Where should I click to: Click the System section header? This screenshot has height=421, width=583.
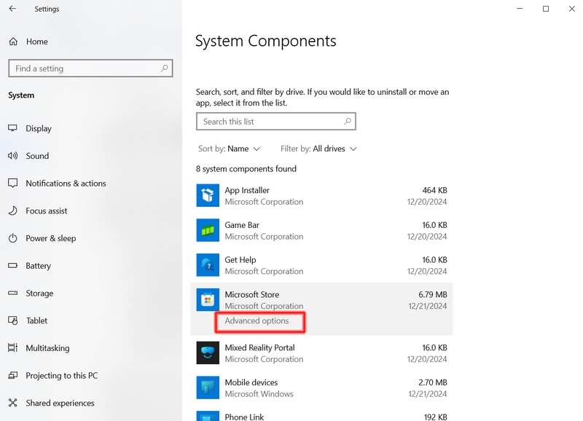click(21, 95)
